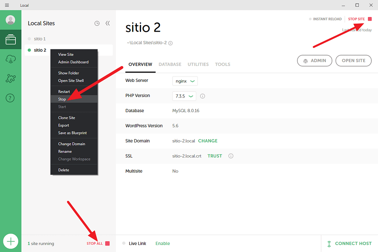
Task: Click WordPress version value 5.6
Action: [x=175, y=126]
